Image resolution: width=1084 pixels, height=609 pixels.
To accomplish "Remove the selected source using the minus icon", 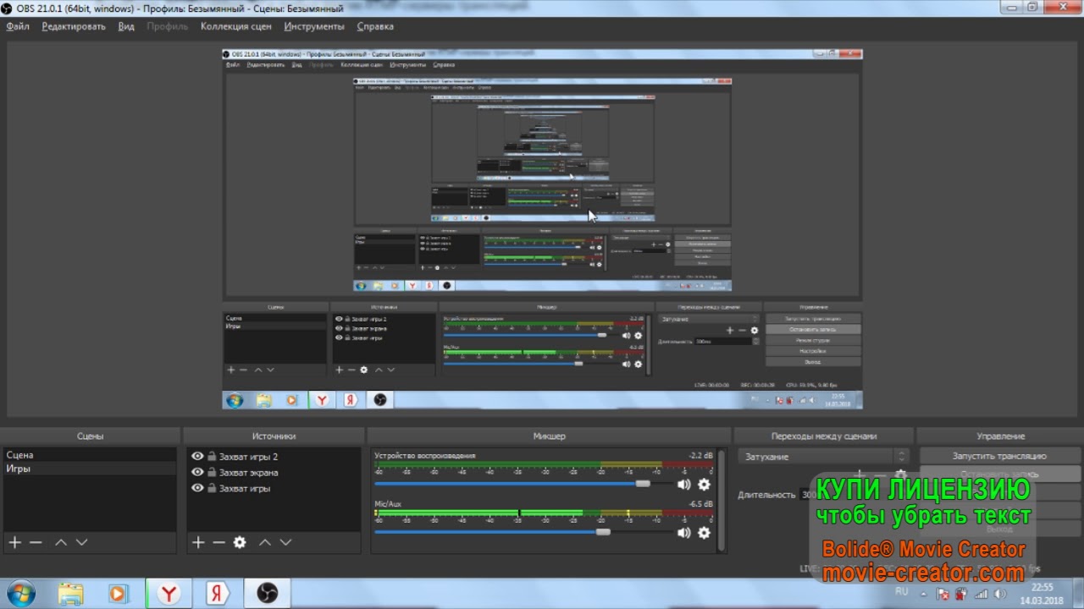I will click(x=218, y=542).
